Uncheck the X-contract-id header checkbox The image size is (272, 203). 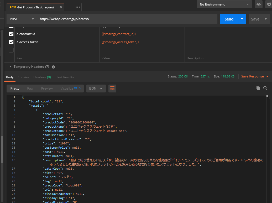click(x=11, y=34)
